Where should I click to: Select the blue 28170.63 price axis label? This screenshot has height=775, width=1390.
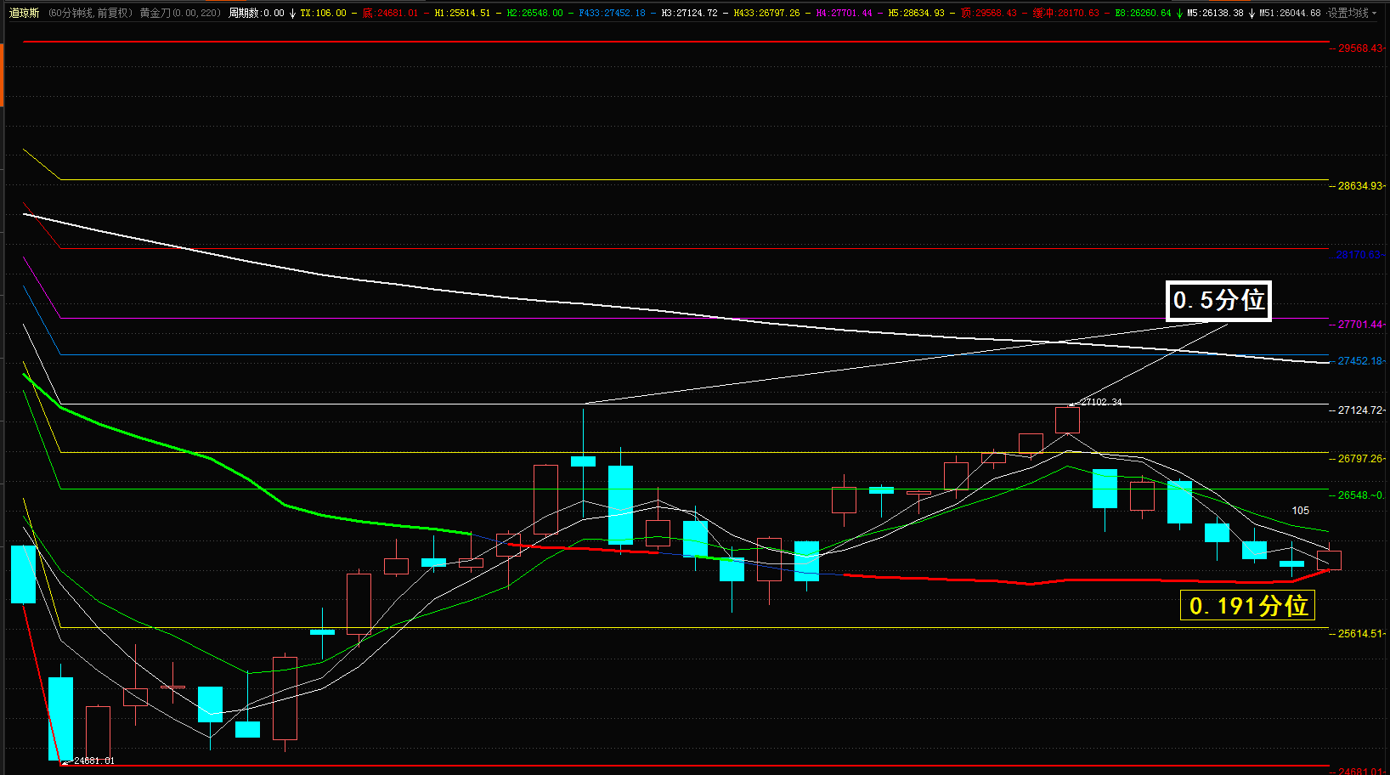click(1358, 254)
